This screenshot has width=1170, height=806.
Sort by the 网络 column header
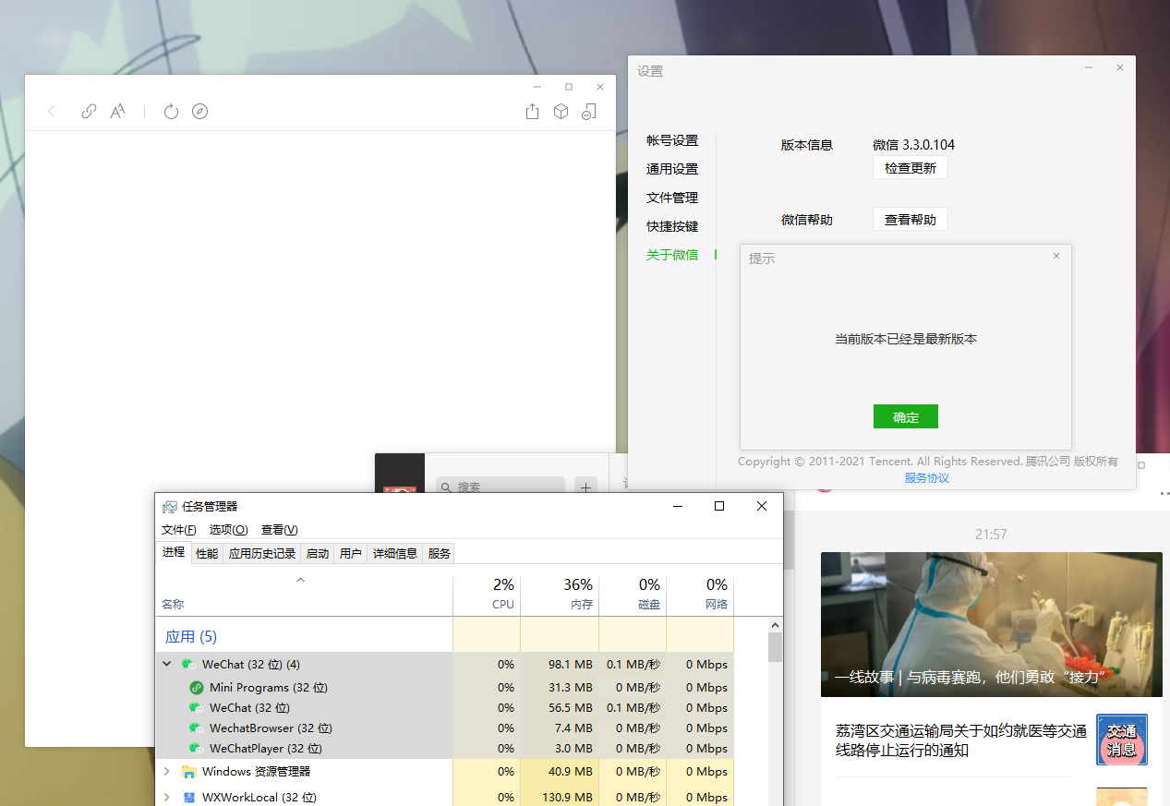coord(700,594)
